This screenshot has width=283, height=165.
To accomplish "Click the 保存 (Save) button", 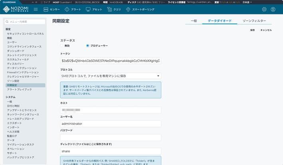I will point(252,30).
